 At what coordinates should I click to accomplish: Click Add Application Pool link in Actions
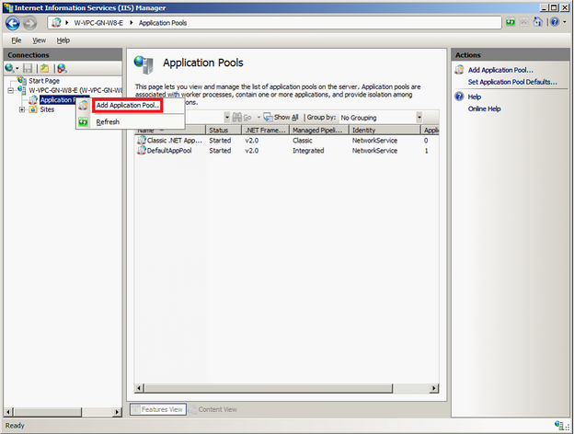[500, 70]
